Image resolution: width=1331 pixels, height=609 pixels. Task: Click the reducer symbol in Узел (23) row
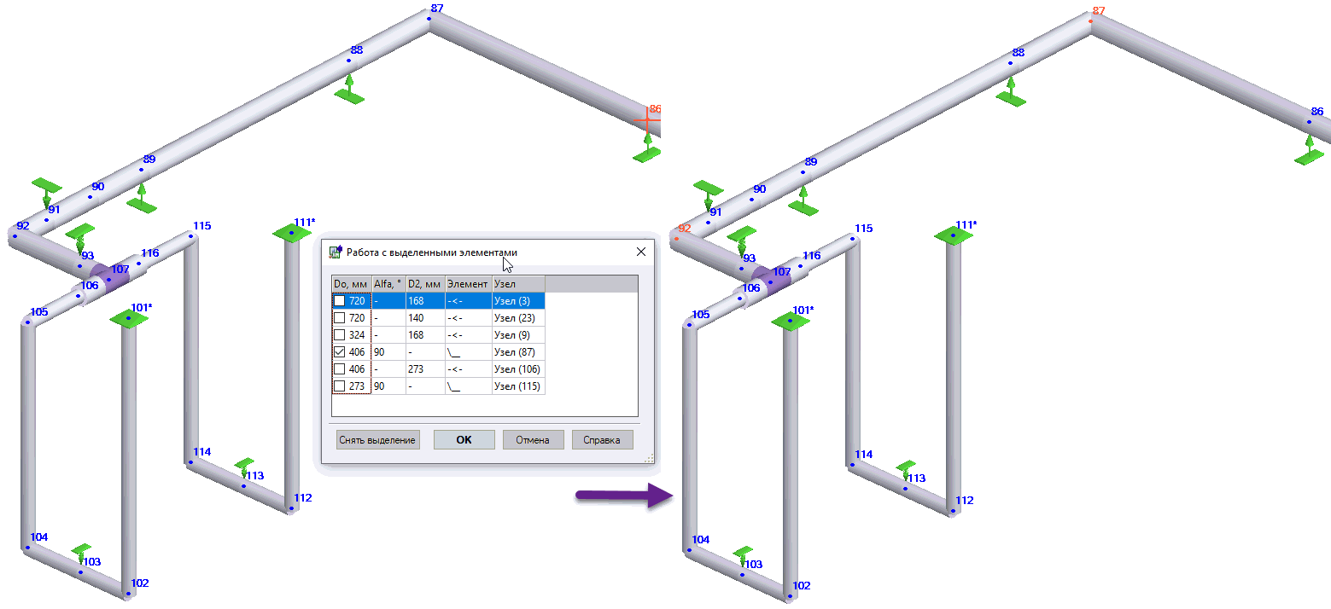click(454, 317)
